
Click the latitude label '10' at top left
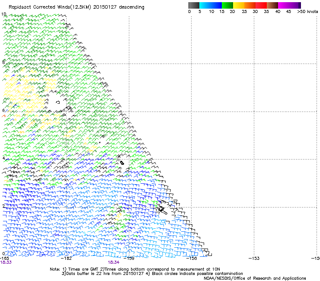[x=4, y=14]
